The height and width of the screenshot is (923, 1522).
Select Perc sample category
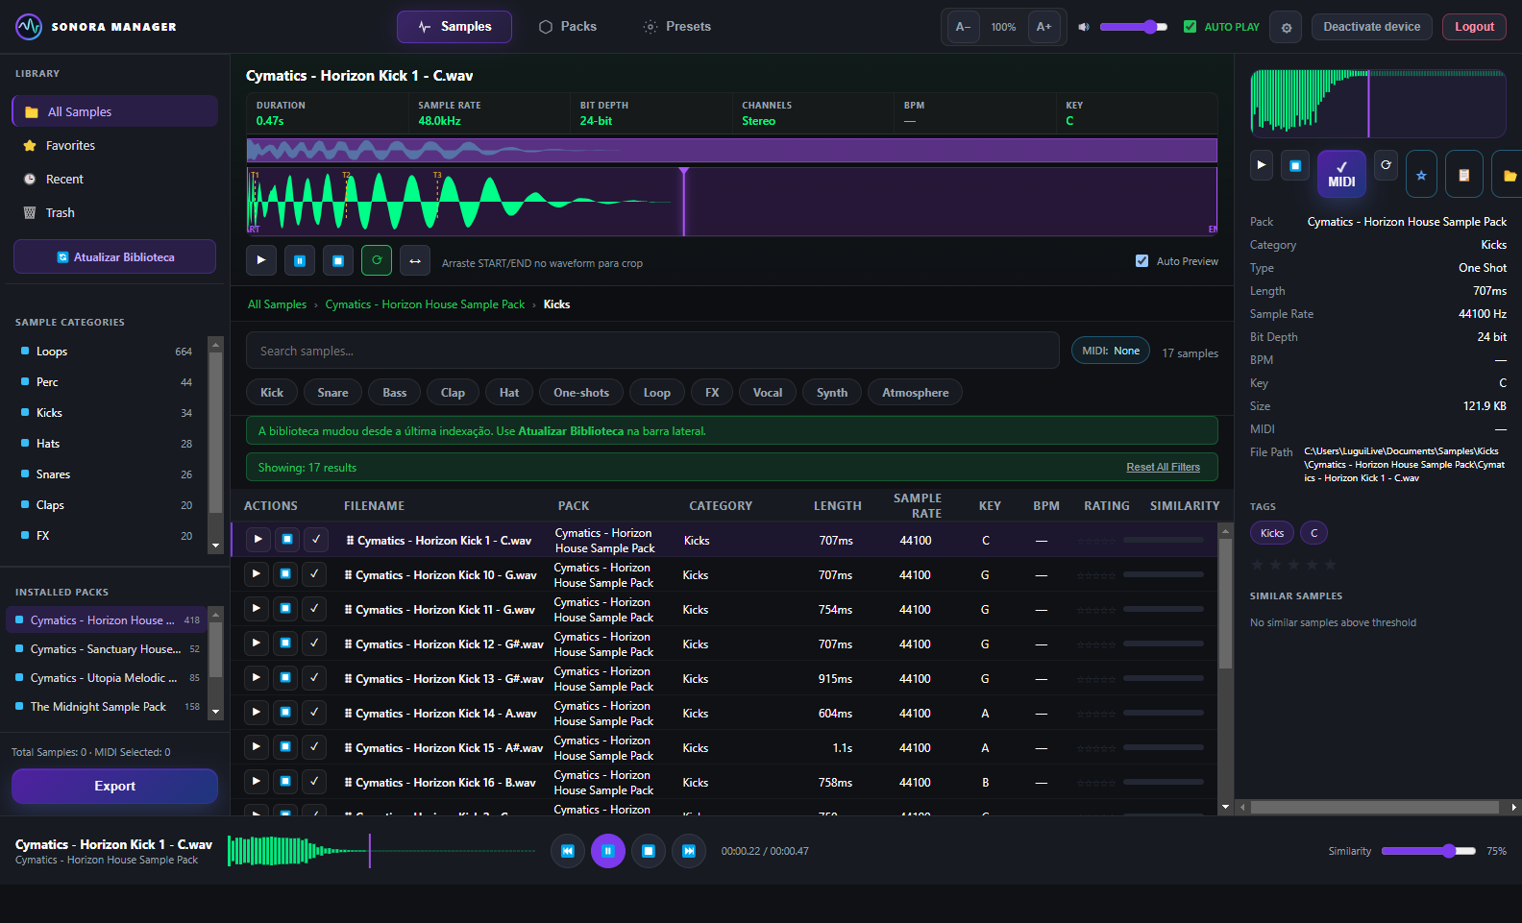(106, 382)
